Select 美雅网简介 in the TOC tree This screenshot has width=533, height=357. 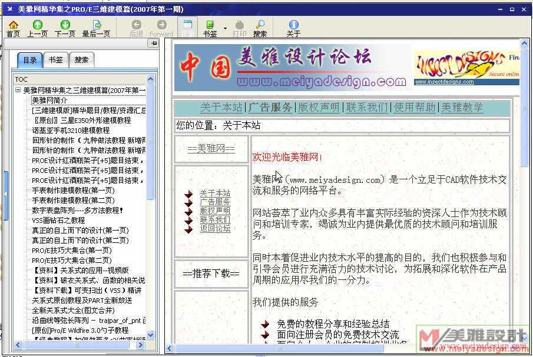pos(49,100)
